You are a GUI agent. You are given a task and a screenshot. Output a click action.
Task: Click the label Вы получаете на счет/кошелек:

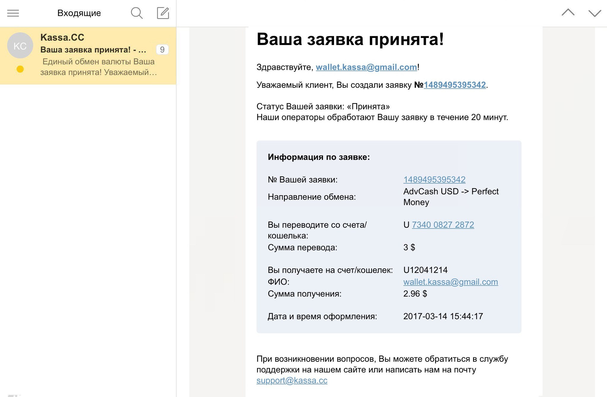click(330, 270)
